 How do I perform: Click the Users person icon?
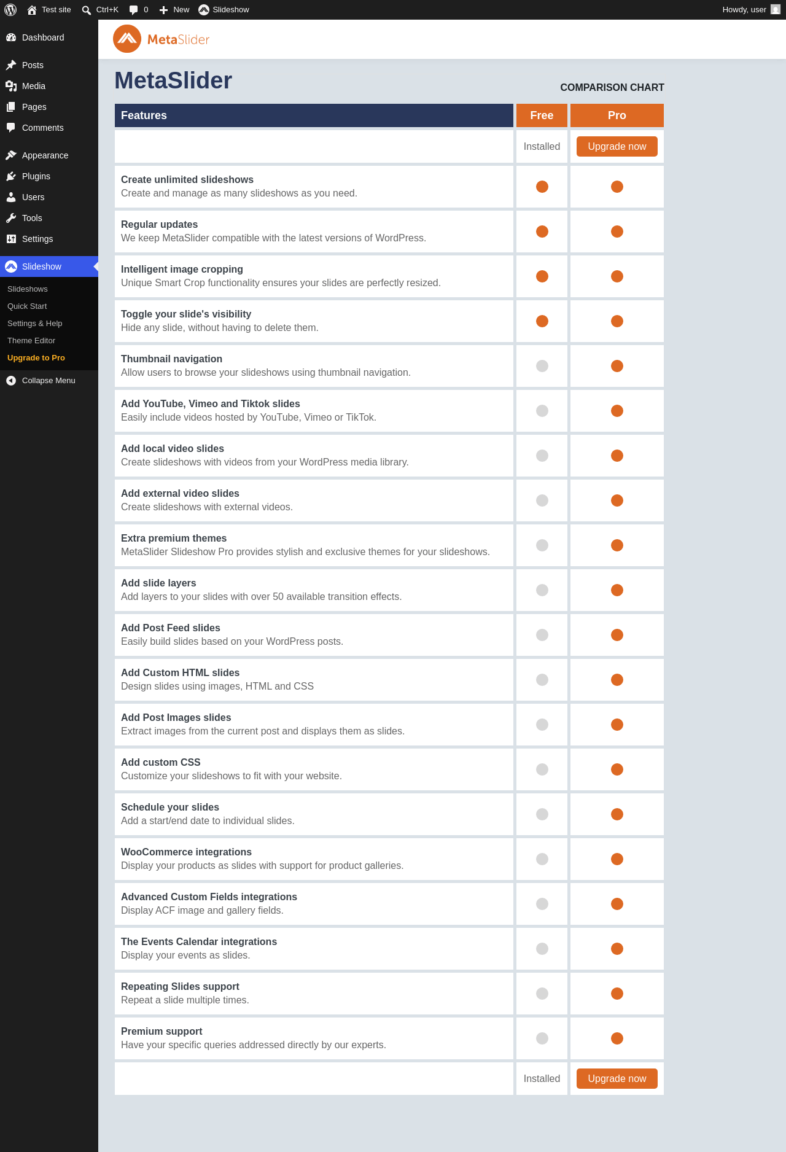click(x=11, y=197)
